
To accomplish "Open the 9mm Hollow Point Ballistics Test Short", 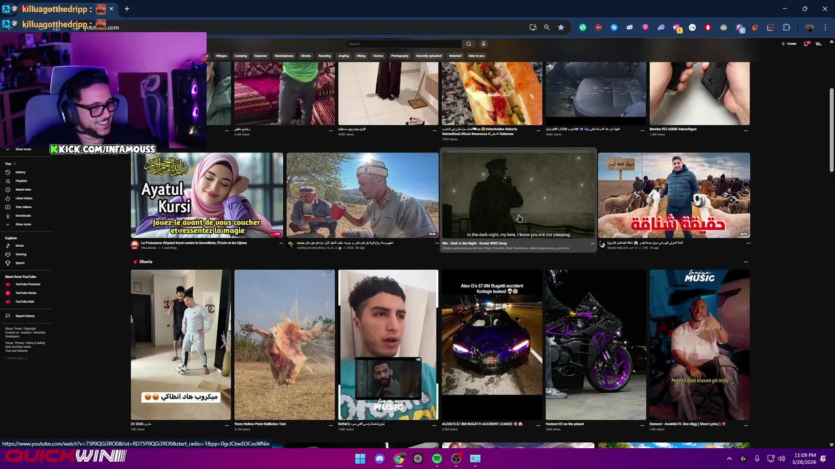I will (284, 345).
